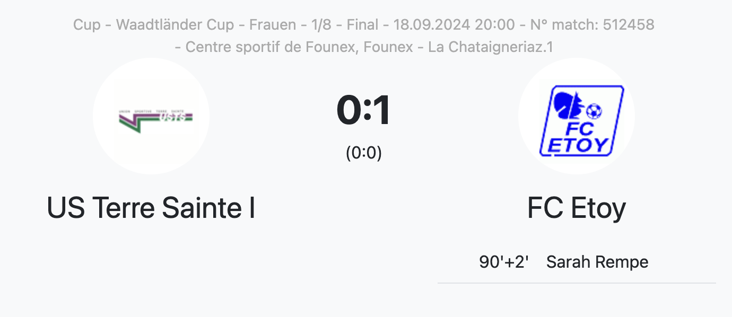Open the FC Etoy team name

(577, 208)
